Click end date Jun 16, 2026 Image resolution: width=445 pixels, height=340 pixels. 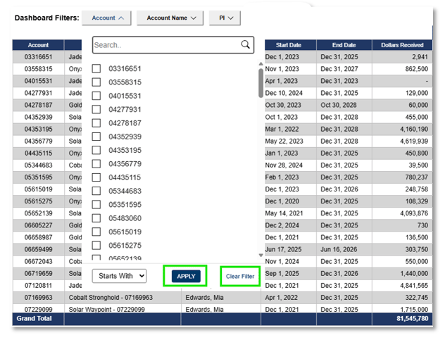click(x=339, y=249)
